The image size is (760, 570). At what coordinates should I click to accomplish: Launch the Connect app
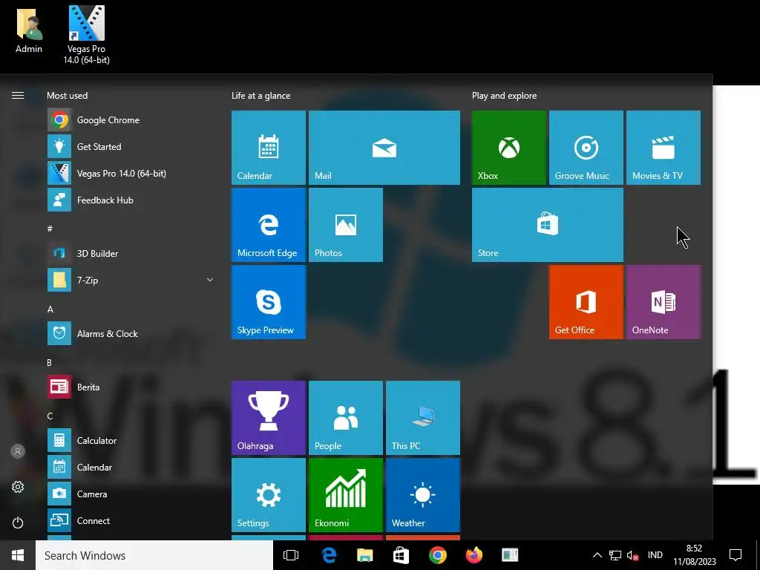click(x=131, y=520)
